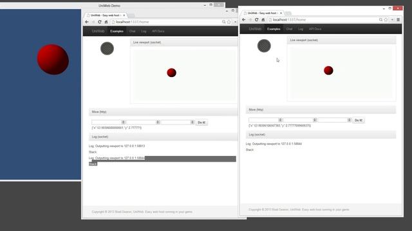Open home page in the left browser window
The height and width of the screenshot is (231, 412).
point(106,22)
